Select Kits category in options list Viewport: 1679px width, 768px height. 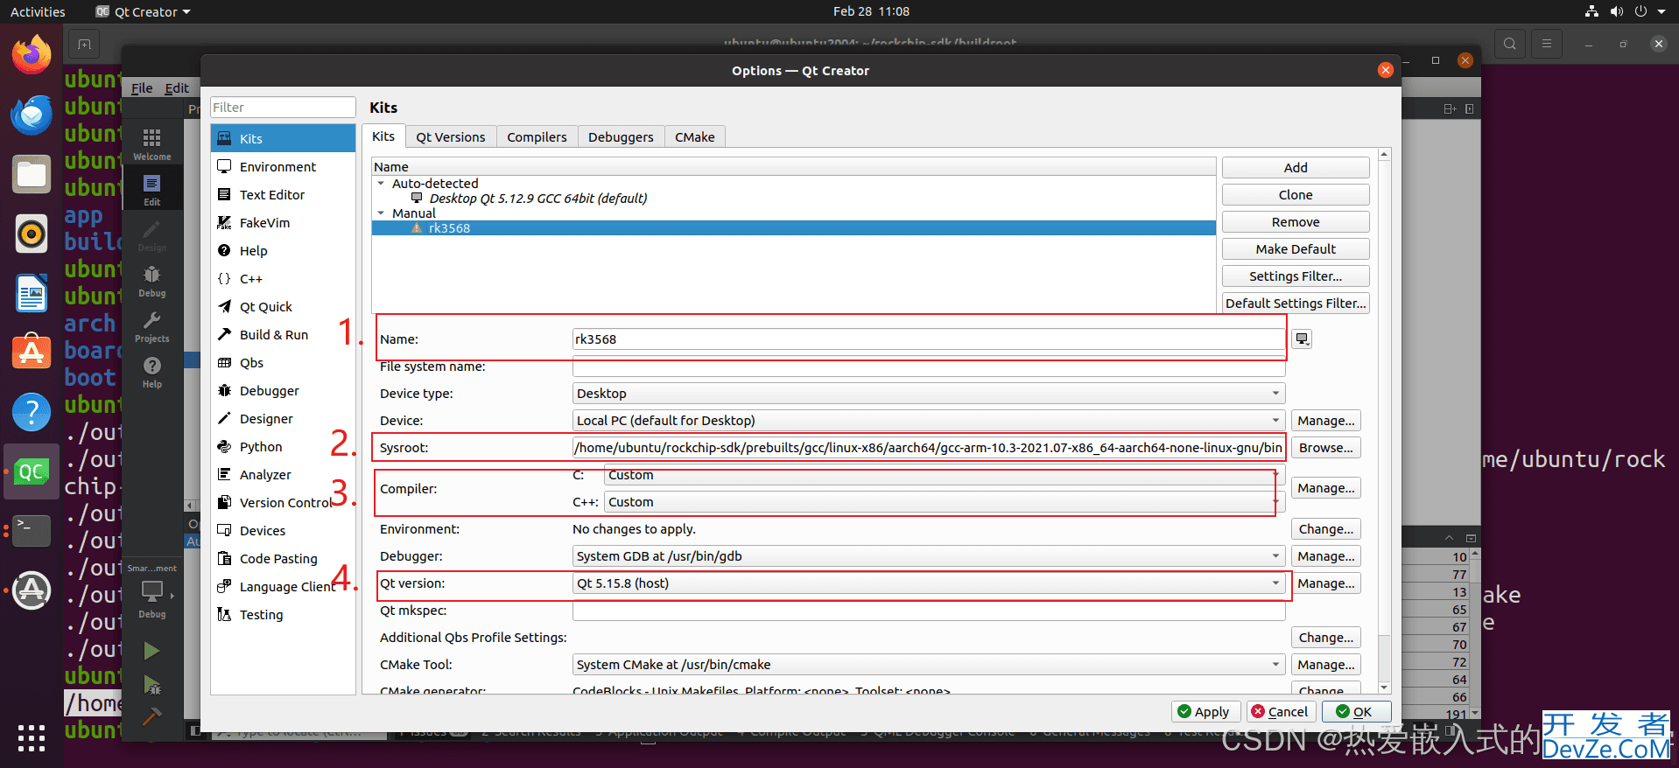284,138
